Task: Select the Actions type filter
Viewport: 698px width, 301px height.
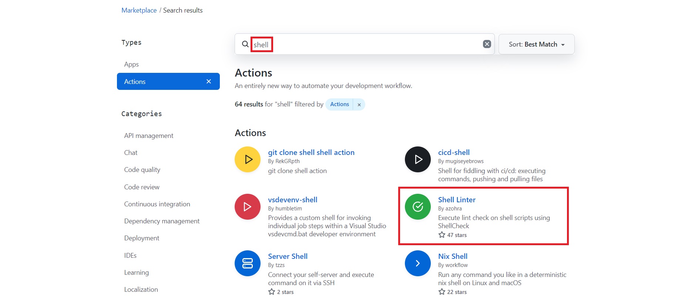Action: click(168, 81)
